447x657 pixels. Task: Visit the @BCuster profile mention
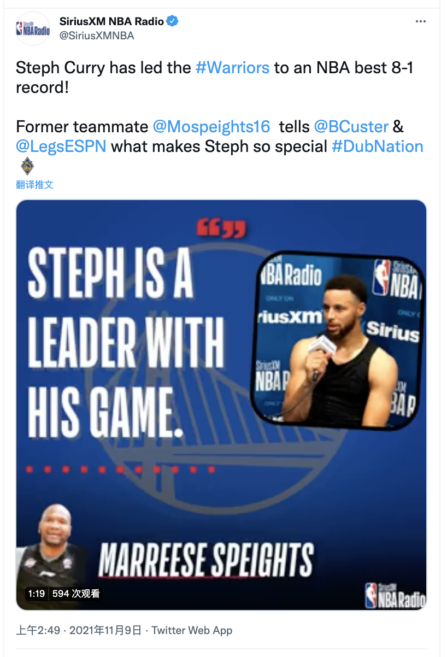351,126
